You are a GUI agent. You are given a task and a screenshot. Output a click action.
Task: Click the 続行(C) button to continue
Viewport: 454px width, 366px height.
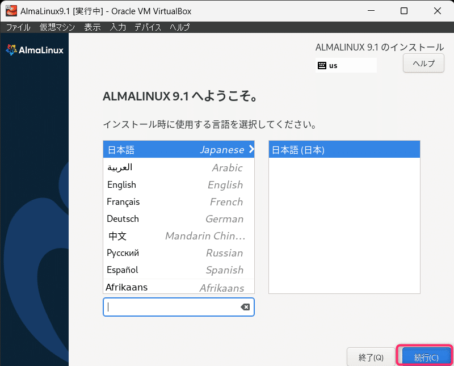pyautogui.click(x=426, y=357)
